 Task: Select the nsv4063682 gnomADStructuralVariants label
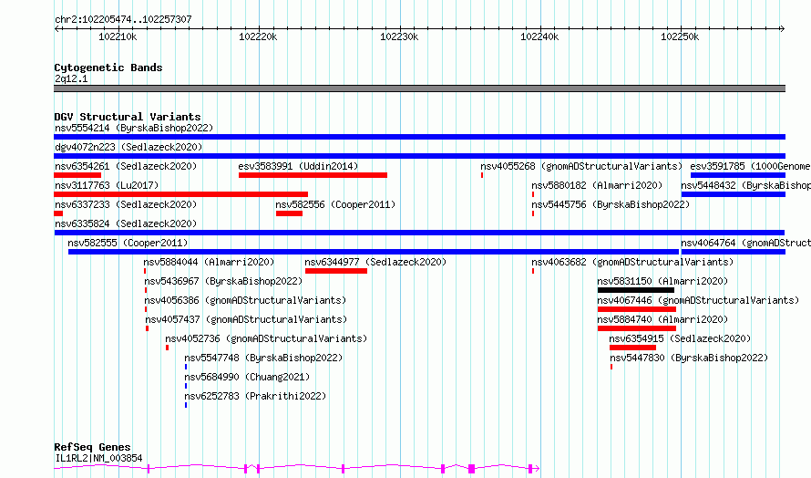tap(632, 262)
